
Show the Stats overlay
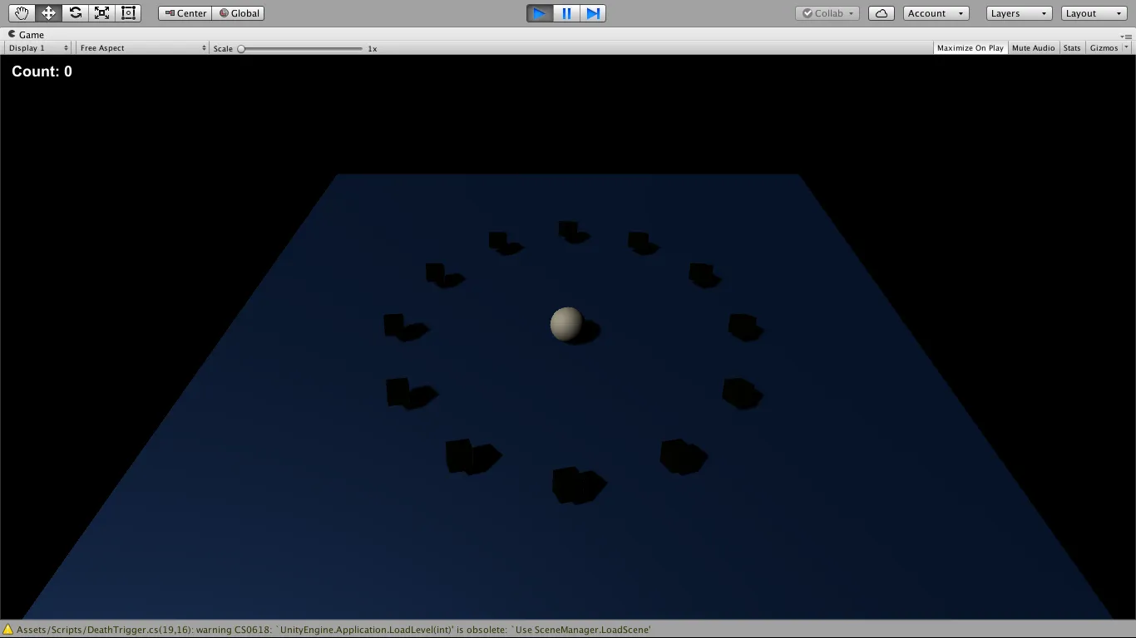pyautogui.click(x=1072, y=48)
